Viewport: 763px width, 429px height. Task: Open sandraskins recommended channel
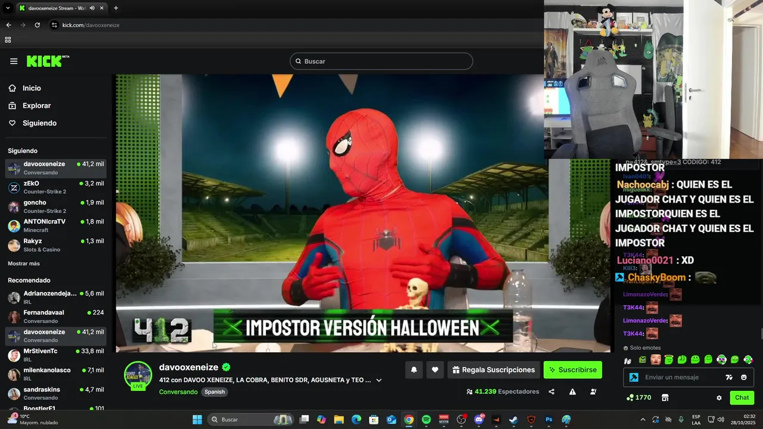pos(56,393)
